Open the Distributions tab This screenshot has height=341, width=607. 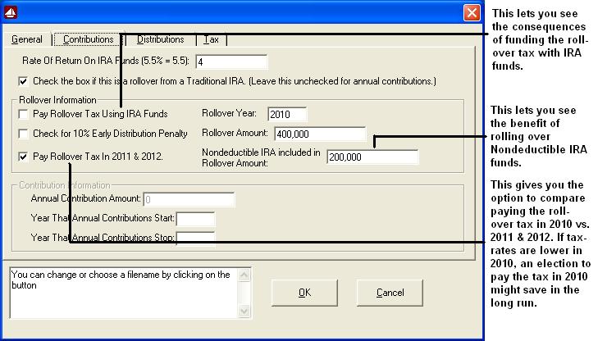160,39
